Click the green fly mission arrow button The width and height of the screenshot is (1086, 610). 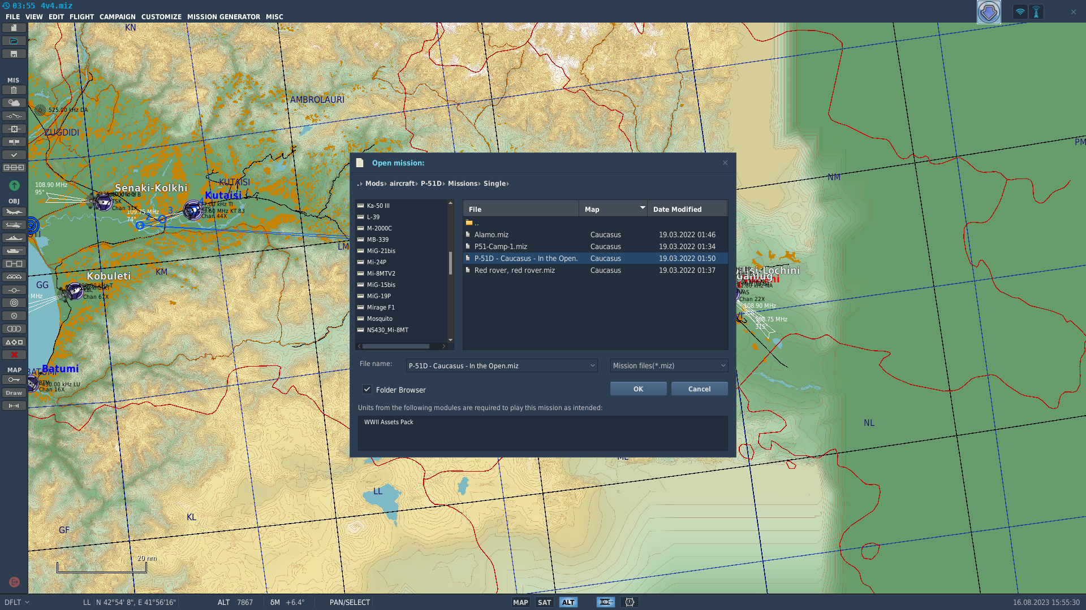point(14,185)
